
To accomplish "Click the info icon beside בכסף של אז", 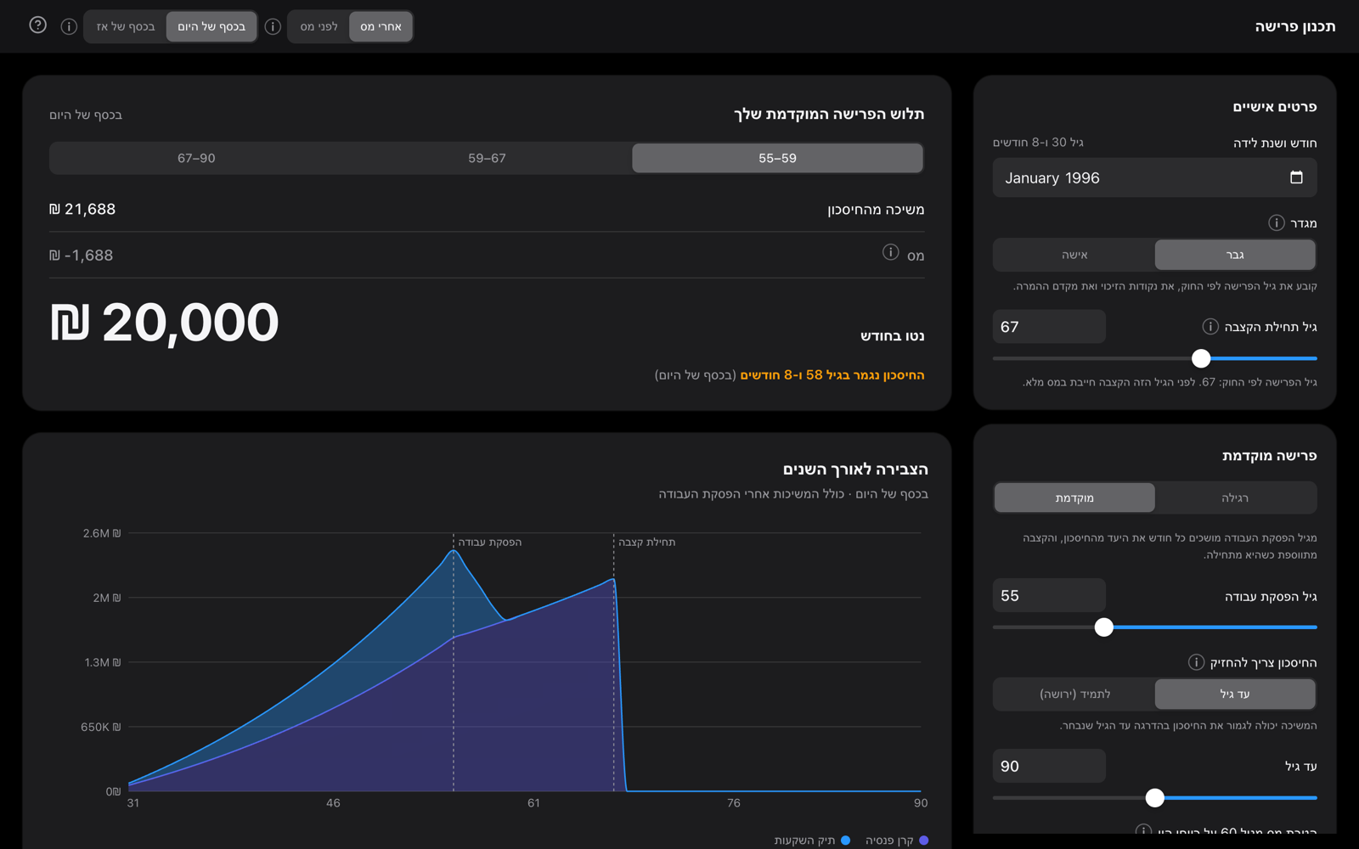I will 69,26.
